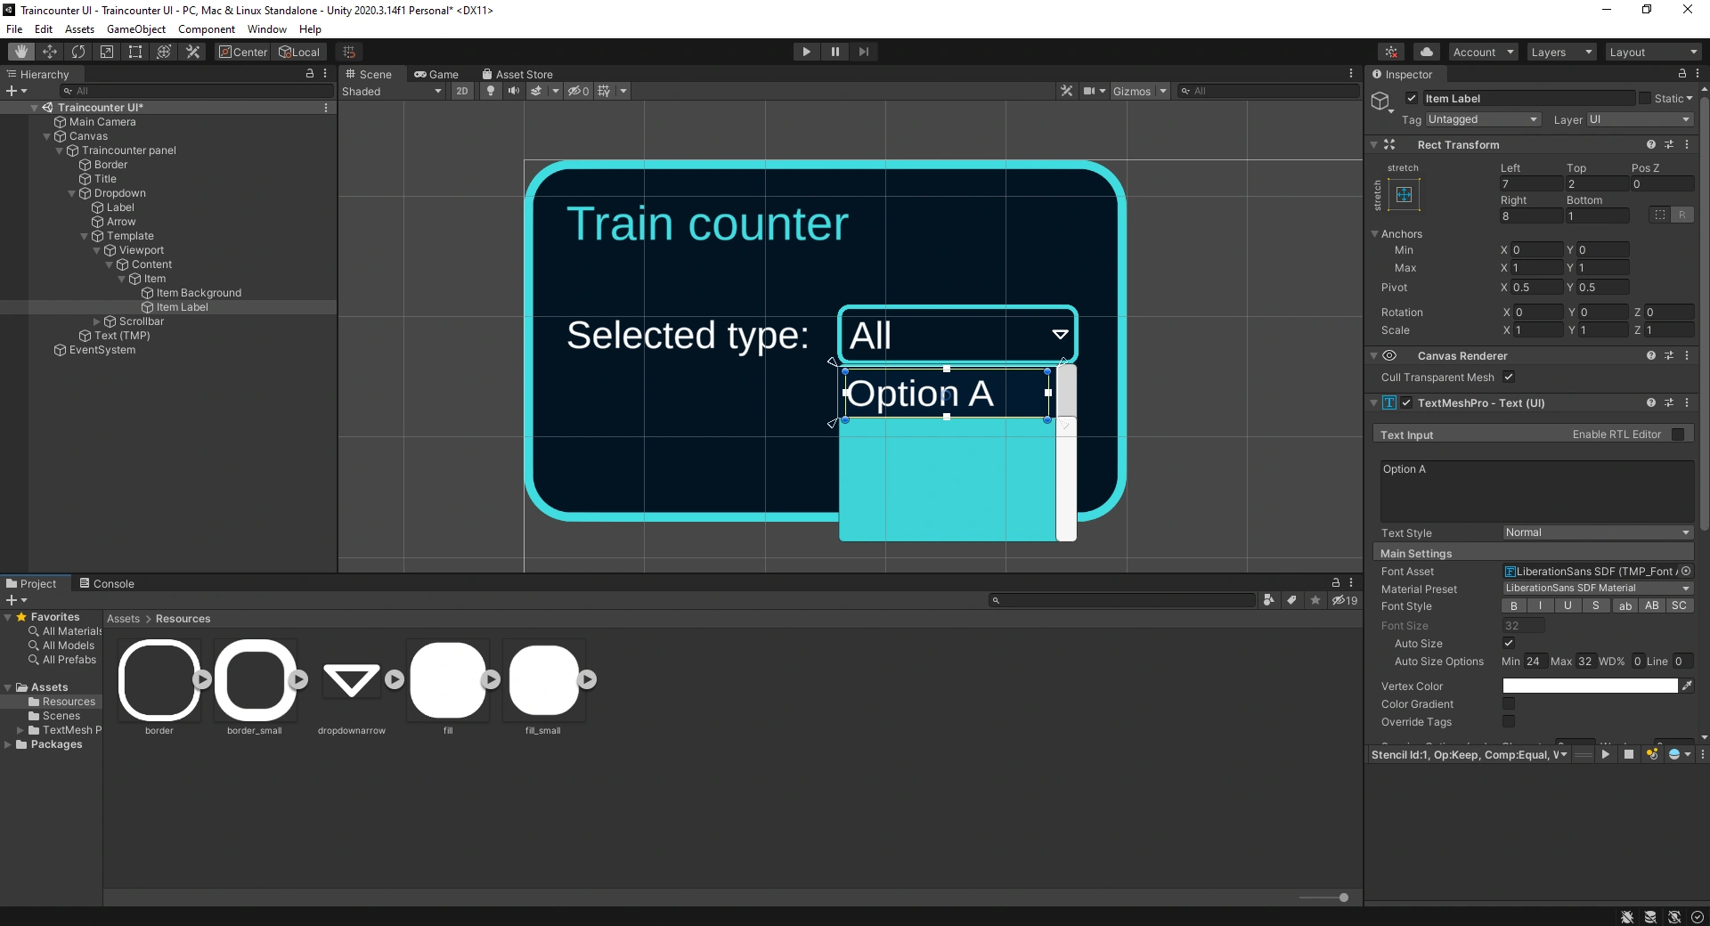Viewport: 1710px width, 926px height.
Task: Apply Underline font style
Action: click(x=1567, y=605)
